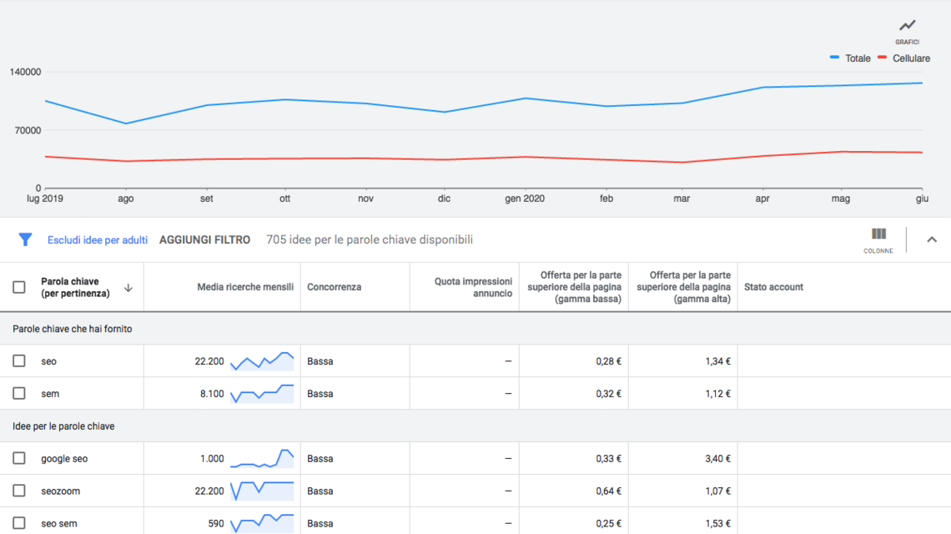Click the 3,40 € high bid value
951x534 pixels.
point(717,459)
